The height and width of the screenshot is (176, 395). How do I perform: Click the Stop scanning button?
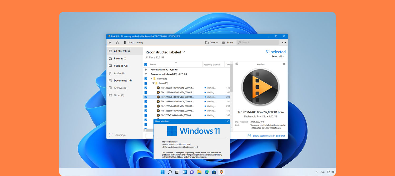pos(136,42)
